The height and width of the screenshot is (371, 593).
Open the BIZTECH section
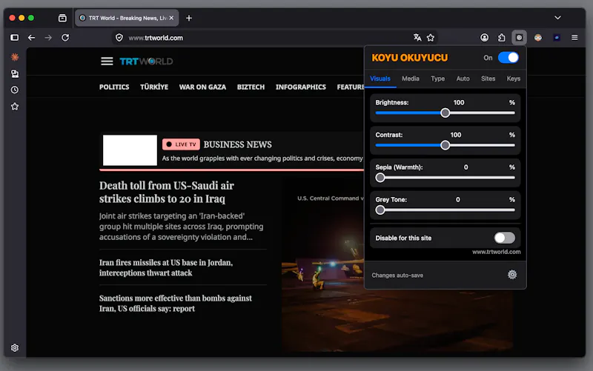click(251, 87)
